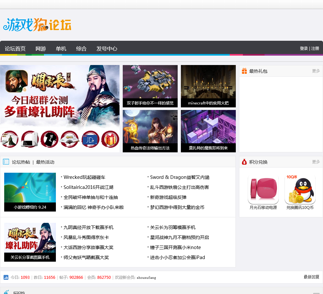Switch to the 论坛热帖 tab
The width and height of the screenshot is (323, 294).
point(21,162)
